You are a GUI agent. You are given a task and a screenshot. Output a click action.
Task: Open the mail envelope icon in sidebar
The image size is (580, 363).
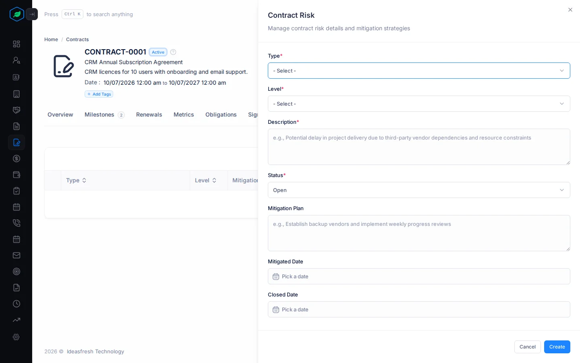coord(17,255)
